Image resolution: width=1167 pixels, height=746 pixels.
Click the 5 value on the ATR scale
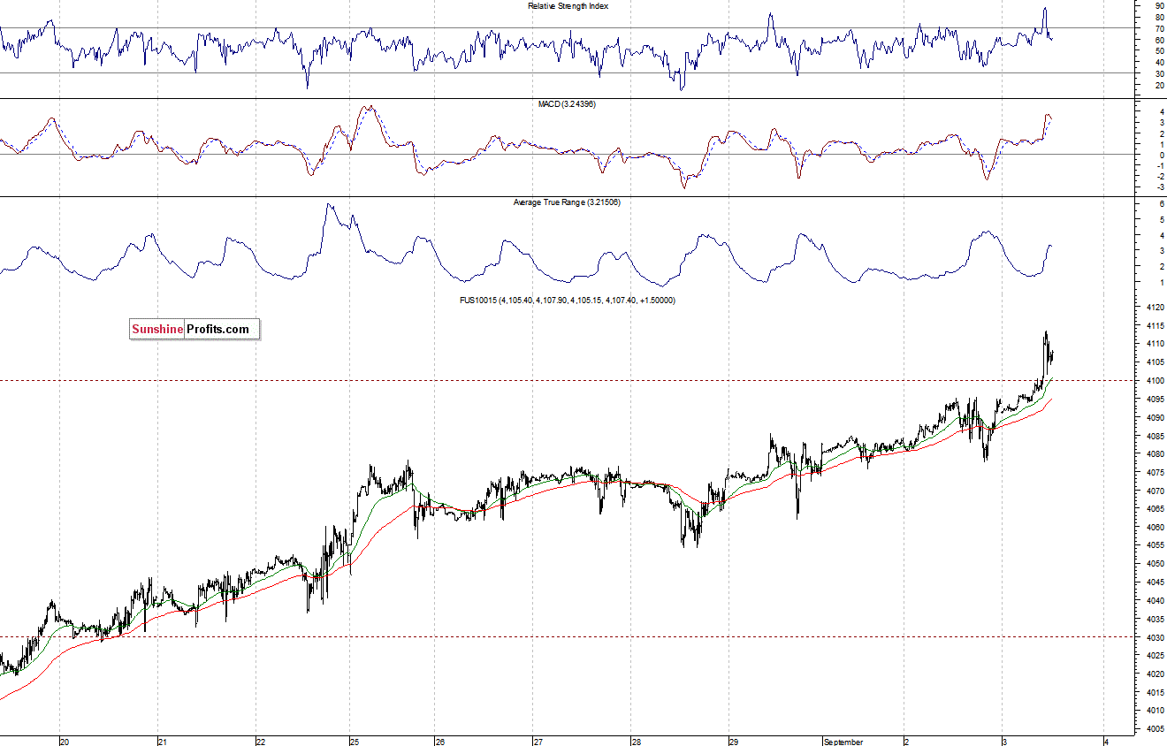click(1162, 219)
